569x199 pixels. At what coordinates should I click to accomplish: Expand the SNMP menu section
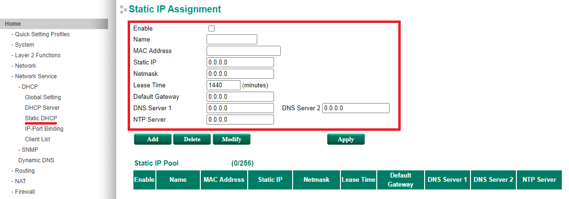pyautogui.click(x=30, y=150)
